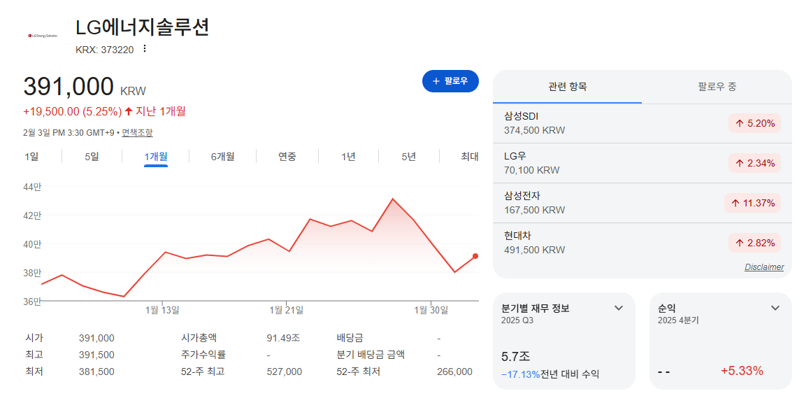Select the 1년 chart range
The width and height of the screenshot is (811, 396).
(x=349, y=156)
